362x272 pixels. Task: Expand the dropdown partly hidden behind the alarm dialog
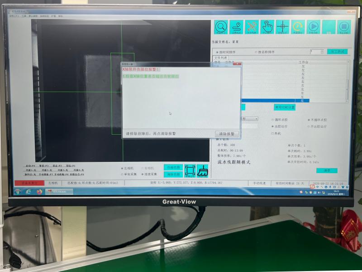point(249,119)
